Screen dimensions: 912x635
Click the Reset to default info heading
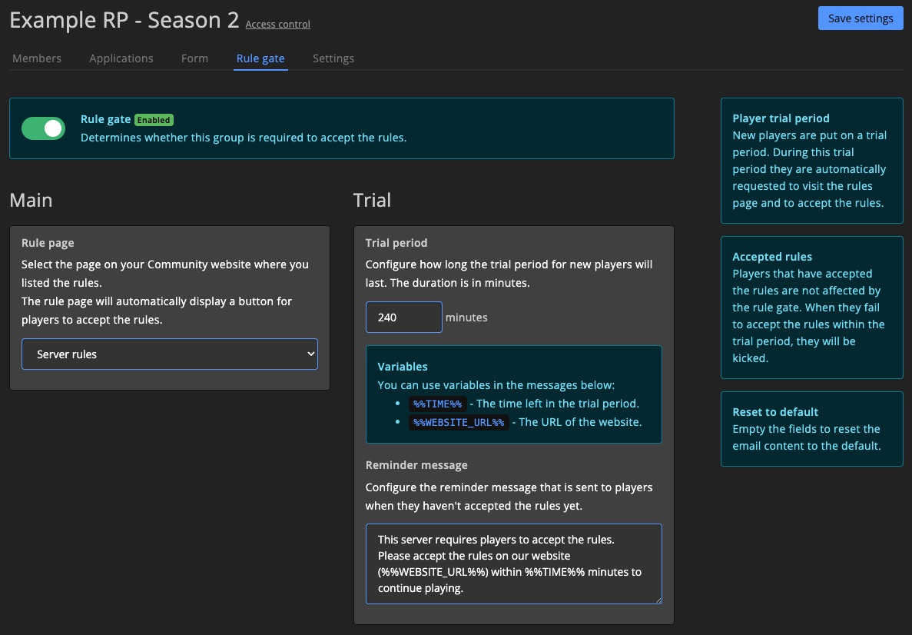[775, 412]
